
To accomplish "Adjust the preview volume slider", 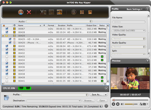I will point(131,104).
